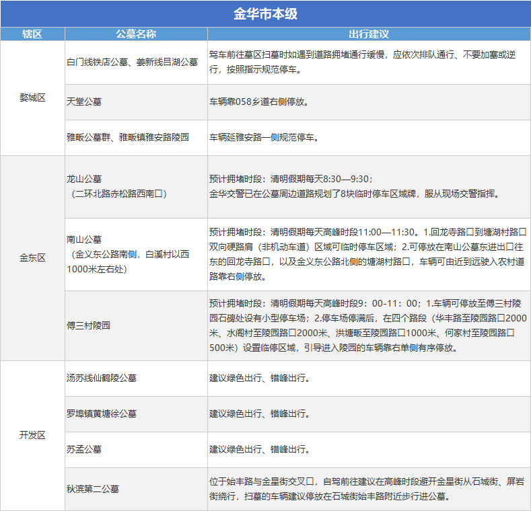This screenshot has height=511, width=531.
Task: Click the 金华市本级 table title
Action: (265, 14)
